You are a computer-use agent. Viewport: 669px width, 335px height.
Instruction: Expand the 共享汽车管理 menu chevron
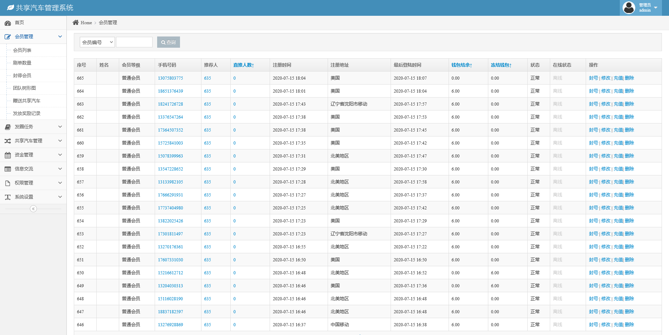pos(60,141)
